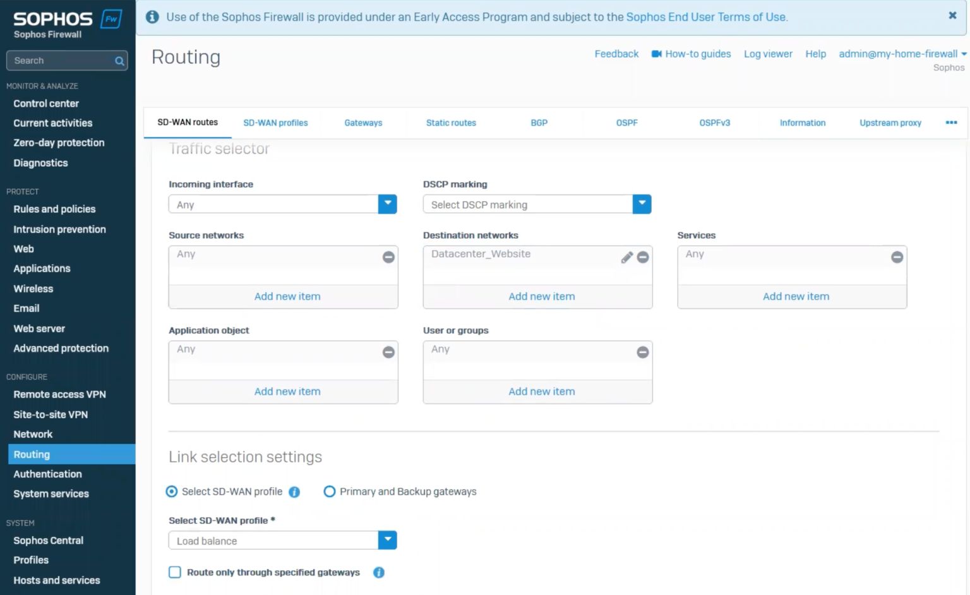Enable 'Route only through specified gateways'
The width and height of the screenshot is (970, 595).
(175, 572)
